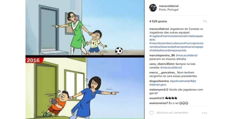Click the cartoon post image
Screen dimensions: 244x119
85,59
